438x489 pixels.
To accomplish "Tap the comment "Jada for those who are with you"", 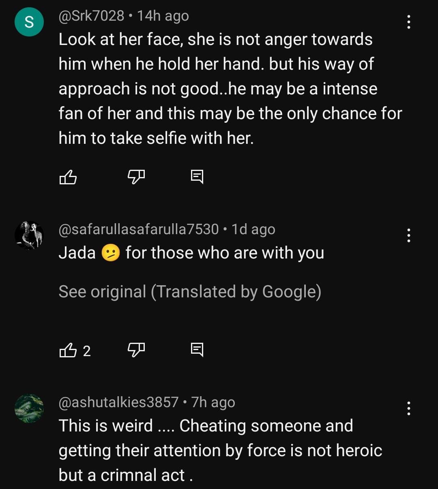I will point(191,253).
